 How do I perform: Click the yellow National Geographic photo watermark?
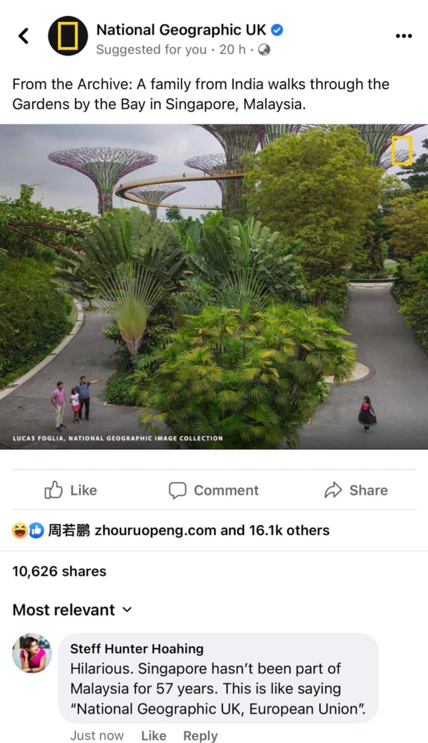click(402, 150)
